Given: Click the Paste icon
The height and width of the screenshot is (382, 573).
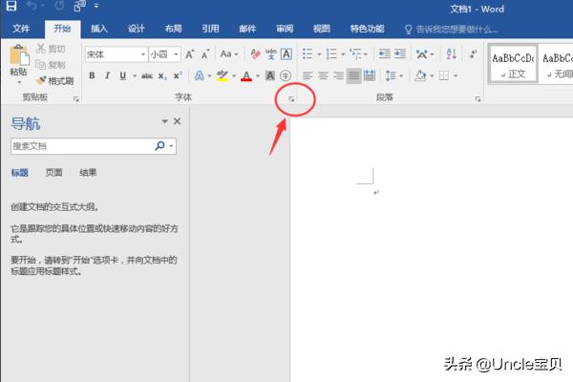Looking at the screenshot, I should 18,59.
